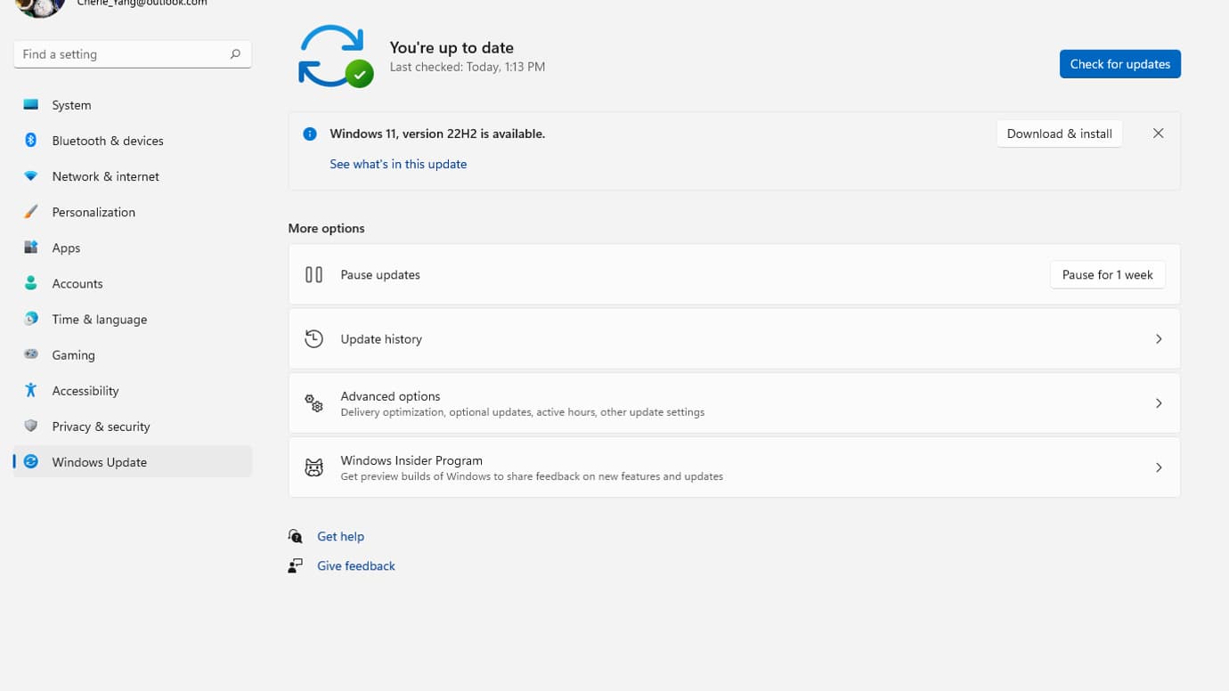Expand Update history details

(1159, 338)
